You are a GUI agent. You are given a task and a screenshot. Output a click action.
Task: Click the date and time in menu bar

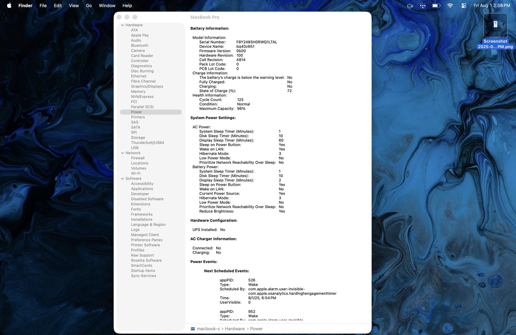coord(492,6)
